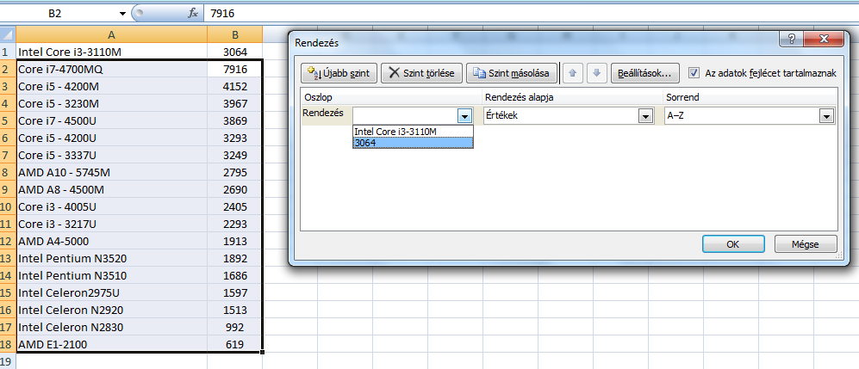Click help question mark in Rendezés dialog
Image resolution: width=859 pixels, height=369 pixels.
[792, 40]
